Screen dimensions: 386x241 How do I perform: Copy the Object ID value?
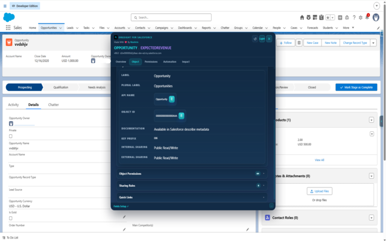(181, 116)
